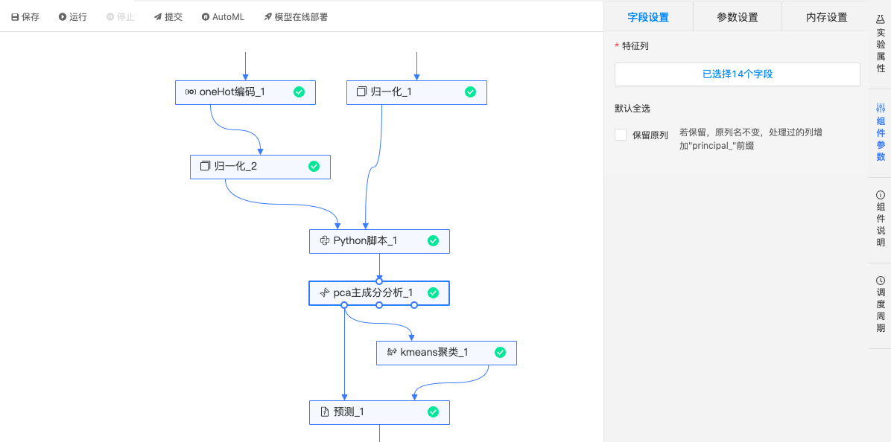Click the flask icon above 实验属性

coord(881,19)
